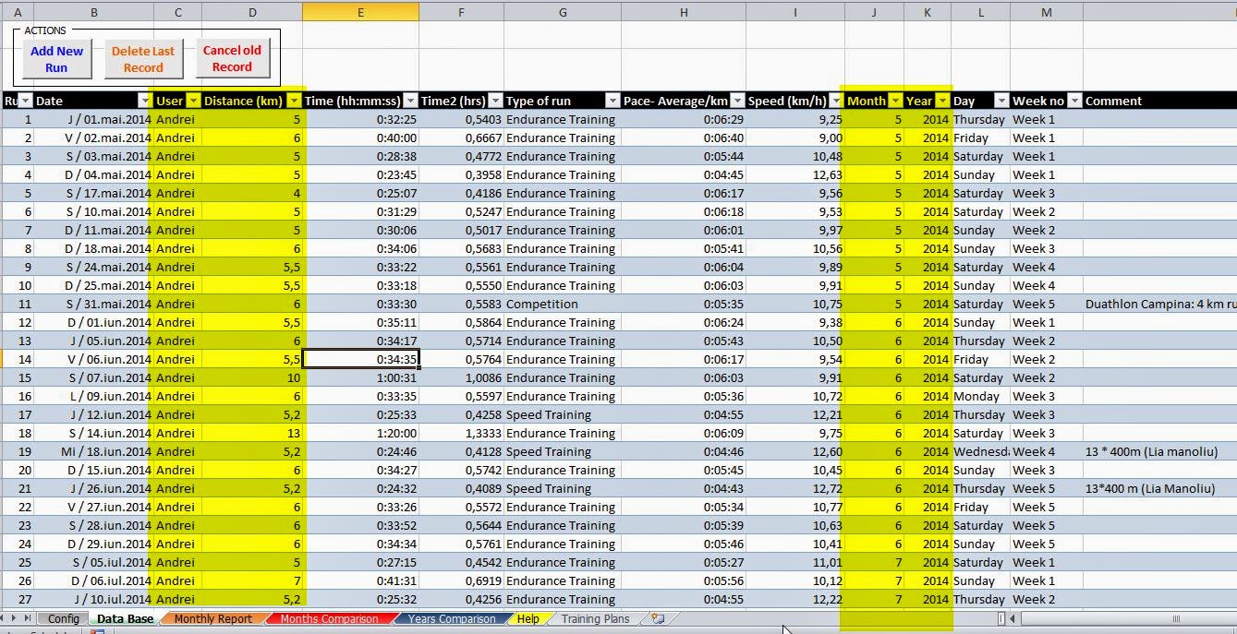Click the Delete Last Record button
This screenshot has height=634, width=1237.
pos(143,59)
